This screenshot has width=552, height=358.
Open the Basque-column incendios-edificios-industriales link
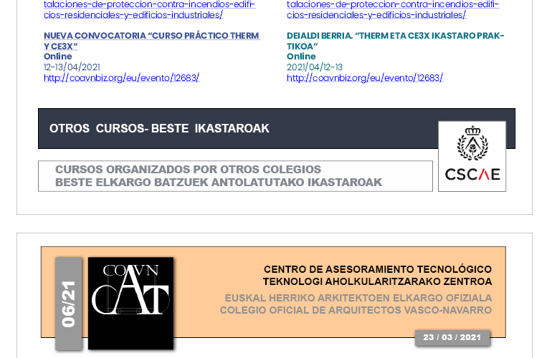pyautogui.click(x=393, y=9)
